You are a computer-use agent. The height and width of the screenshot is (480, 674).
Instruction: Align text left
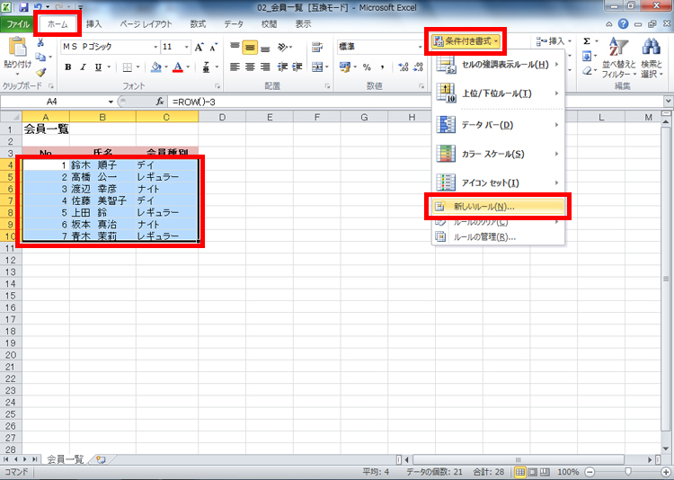[x=235, y=67]
